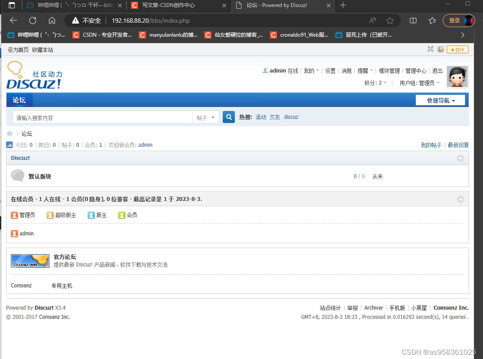
Task: Expand the 我的 menu
Action: click(311, 71)
